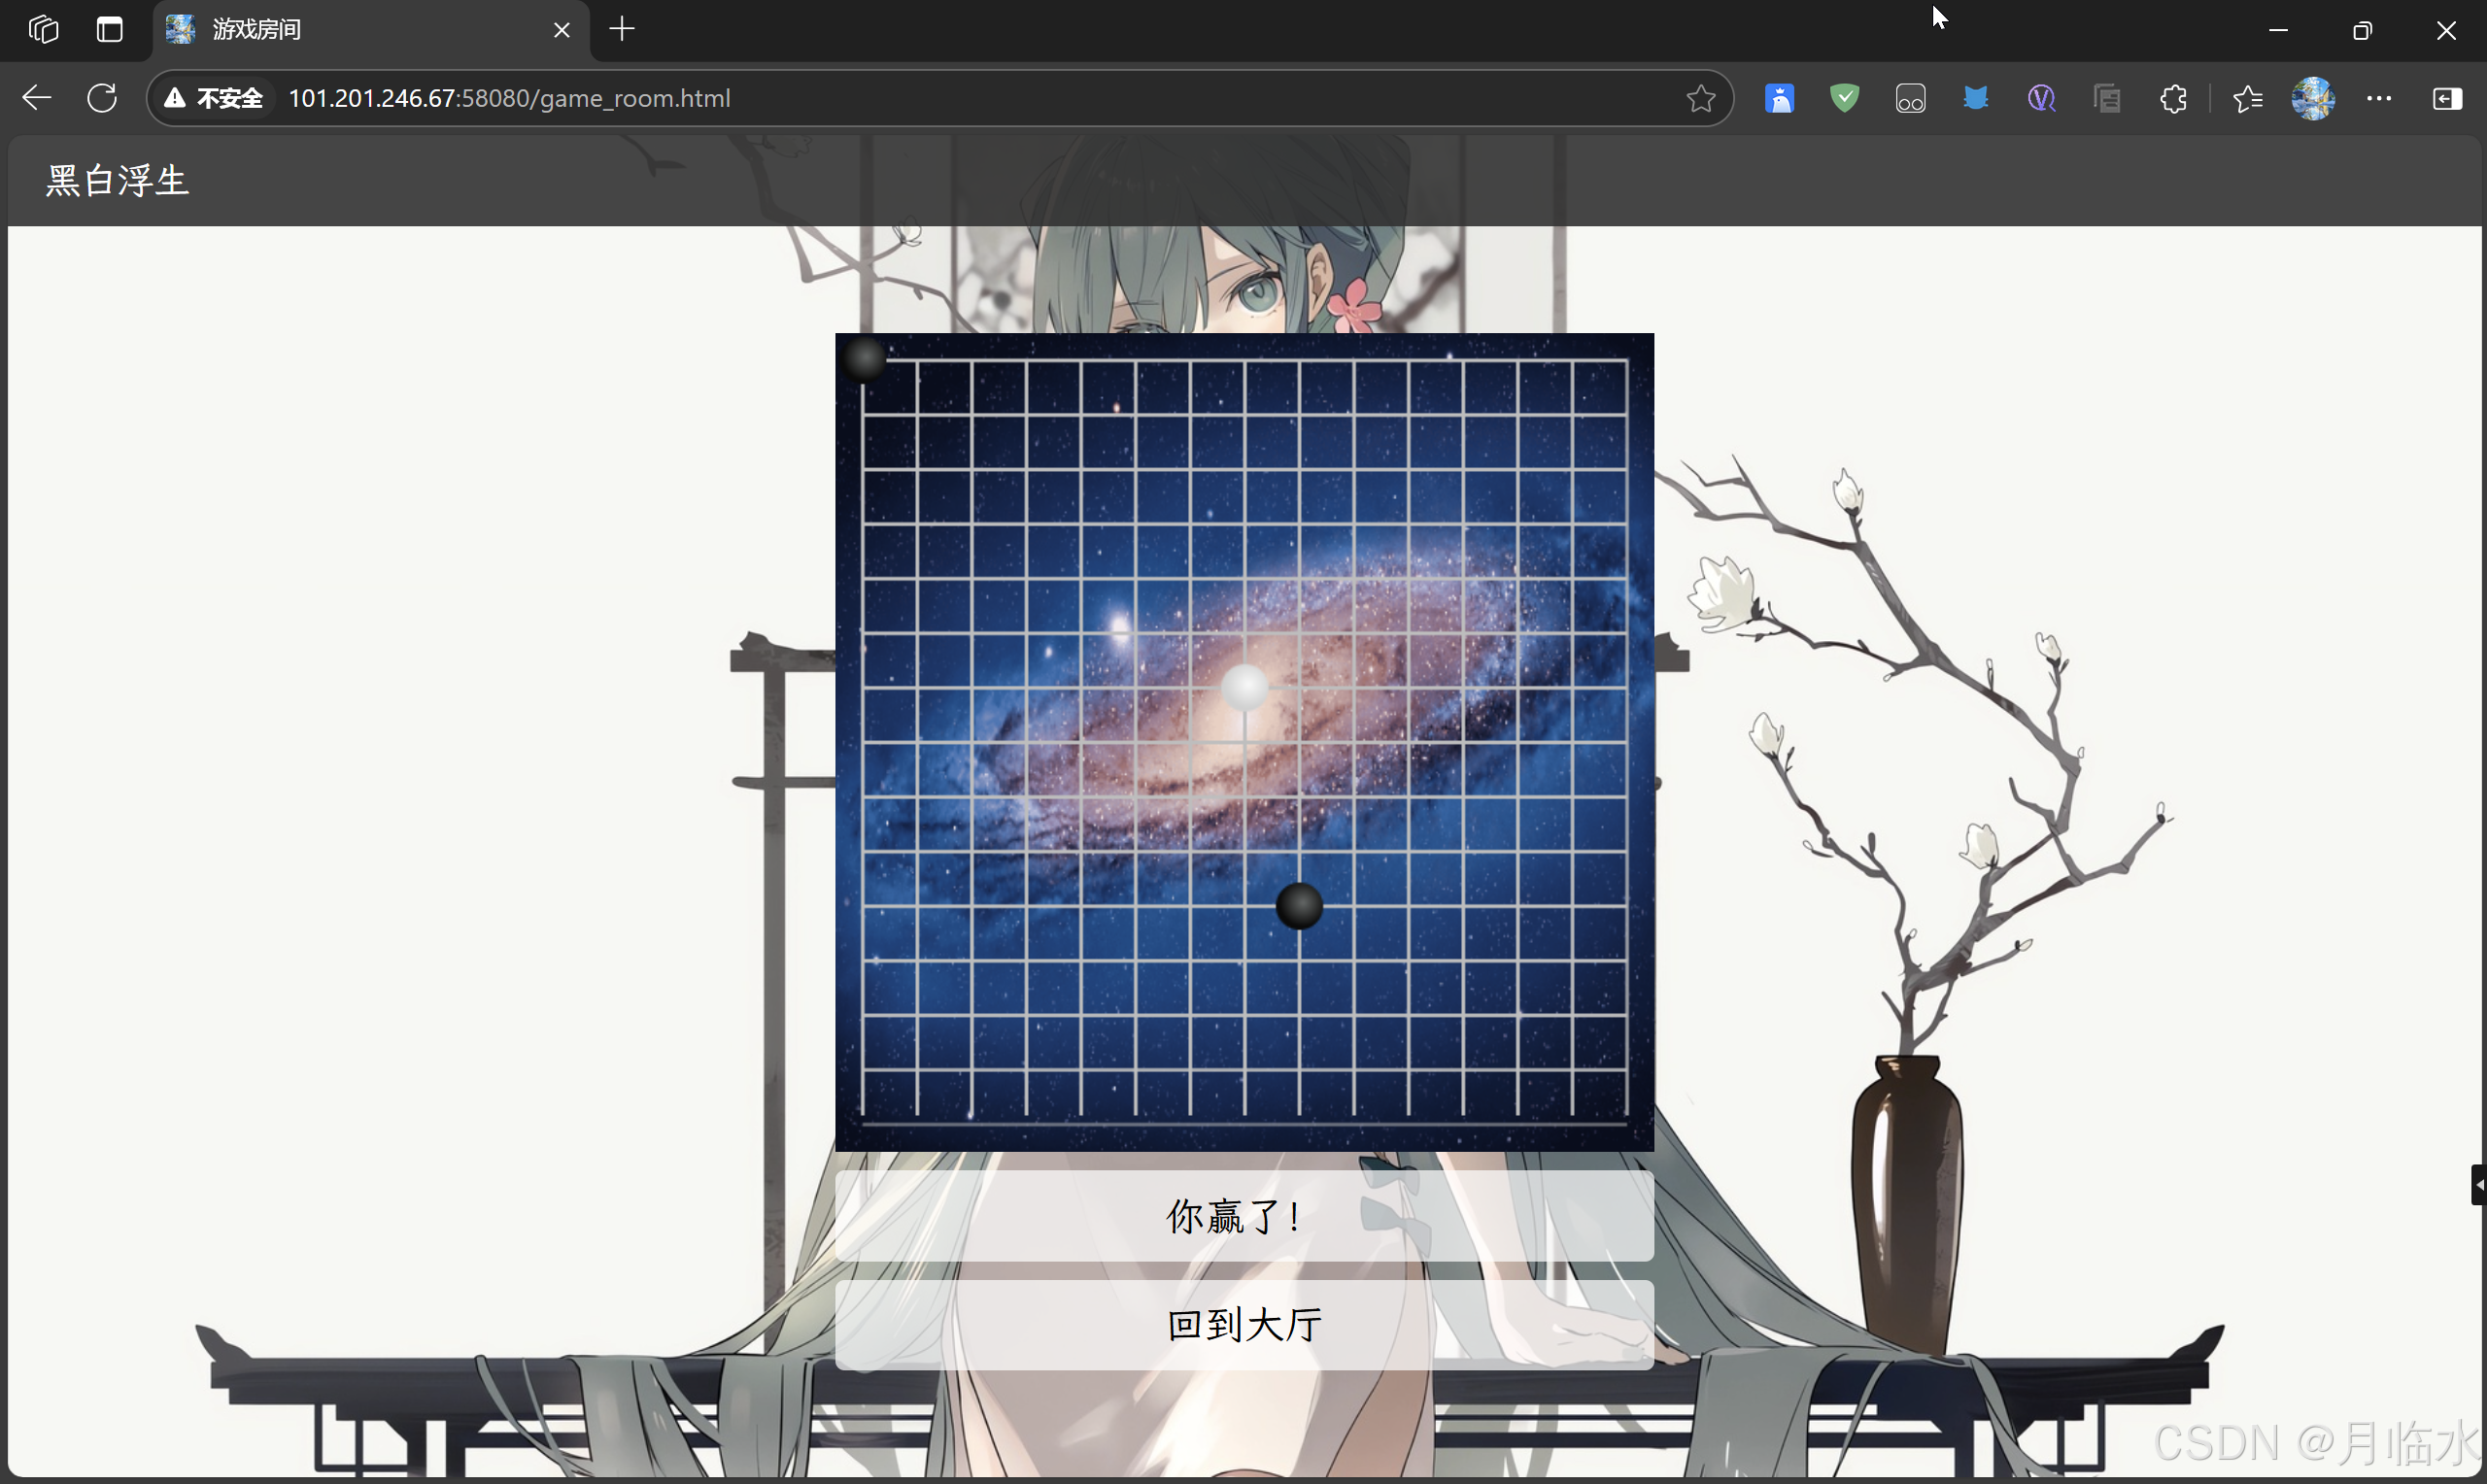
Task: Open the Favorites list icon
Action: tap(2247, 98)
